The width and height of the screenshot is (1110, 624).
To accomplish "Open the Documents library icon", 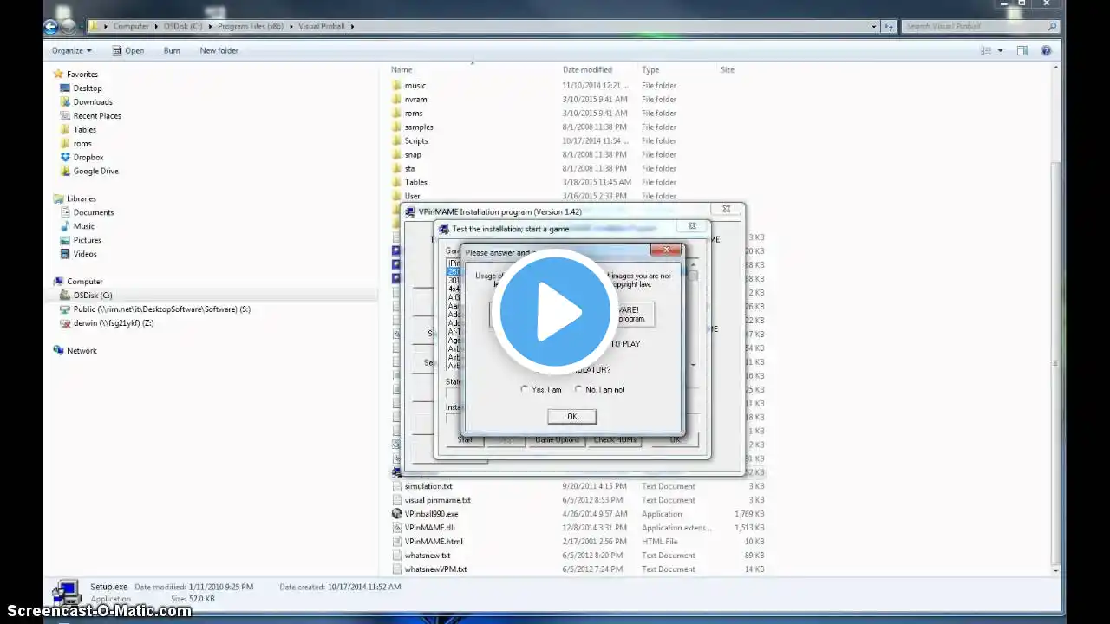I will (65, 213).
